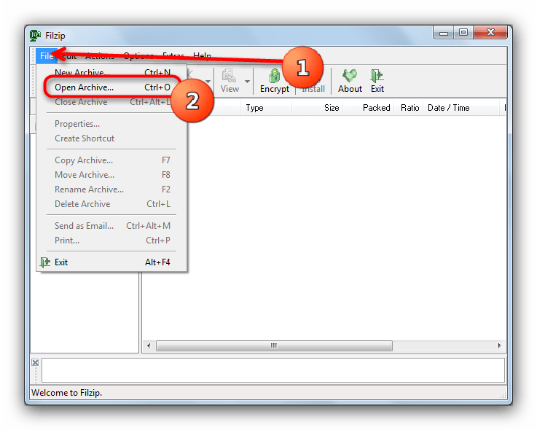Click the Welcome to Filzip status text
Viewport: 537px width, 430px height.
pyautogui.click(x=67, y=393)
